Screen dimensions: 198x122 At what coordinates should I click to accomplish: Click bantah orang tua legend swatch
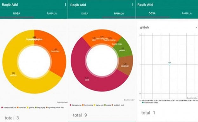tap(2, 108)
